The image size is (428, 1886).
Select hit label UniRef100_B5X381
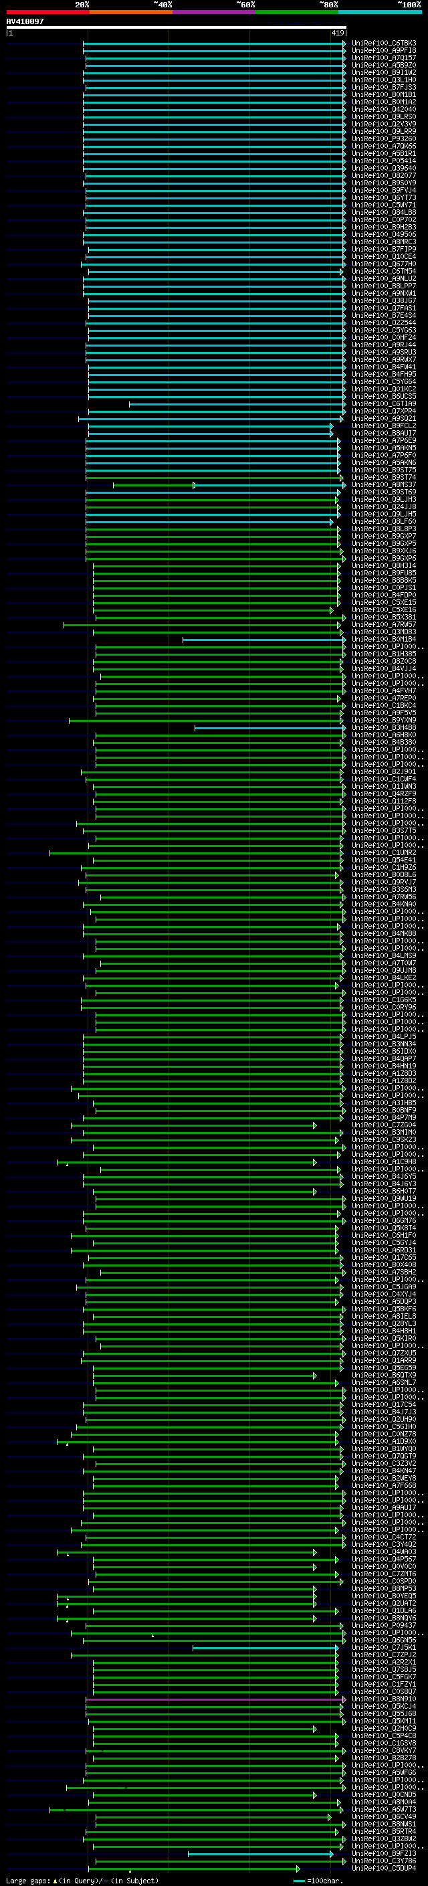383,618
